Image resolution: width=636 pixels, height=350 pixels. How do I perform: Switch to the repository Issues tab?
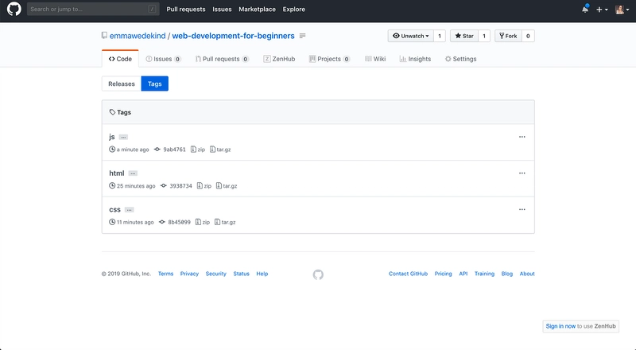point(163,59)
